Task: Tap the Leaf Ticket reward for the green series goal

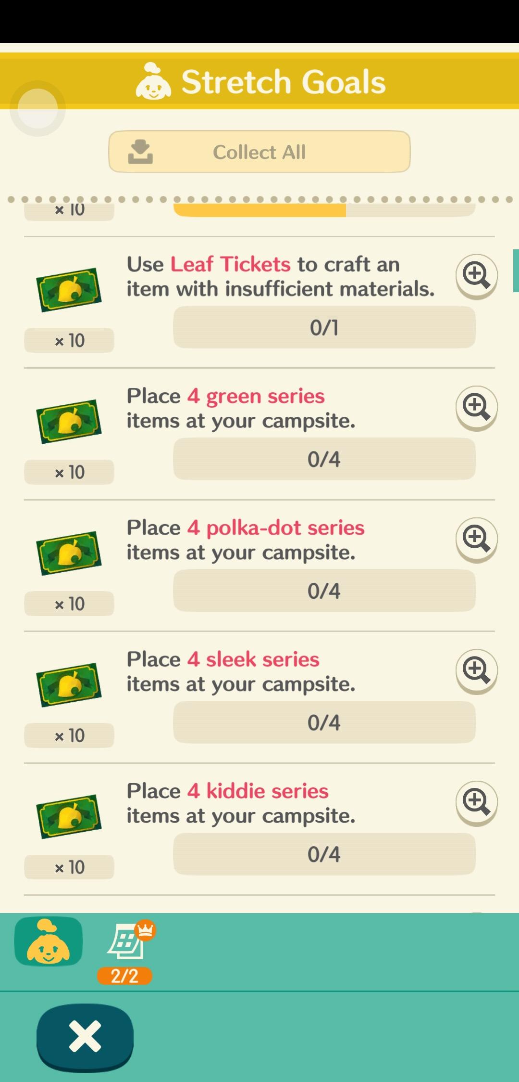Action: [69, 421]
